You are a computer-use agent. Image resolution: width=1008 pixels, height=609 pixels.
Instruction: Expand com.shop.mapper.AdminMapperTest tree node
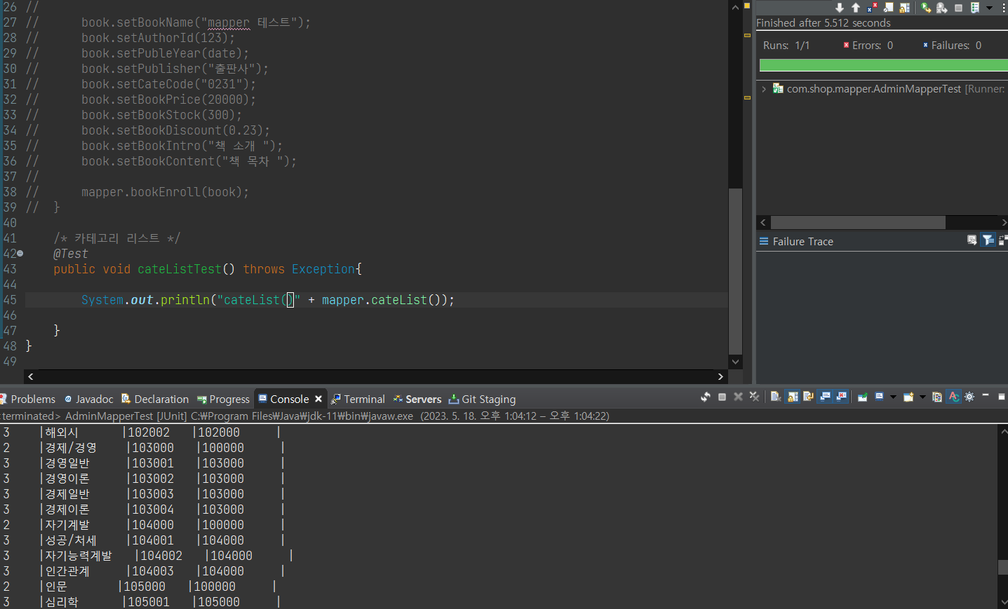[x=764, y=89]
